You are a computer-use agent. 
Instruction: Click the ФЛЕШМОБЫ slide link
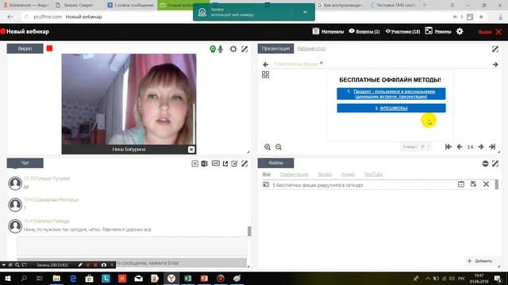[394, 108]
